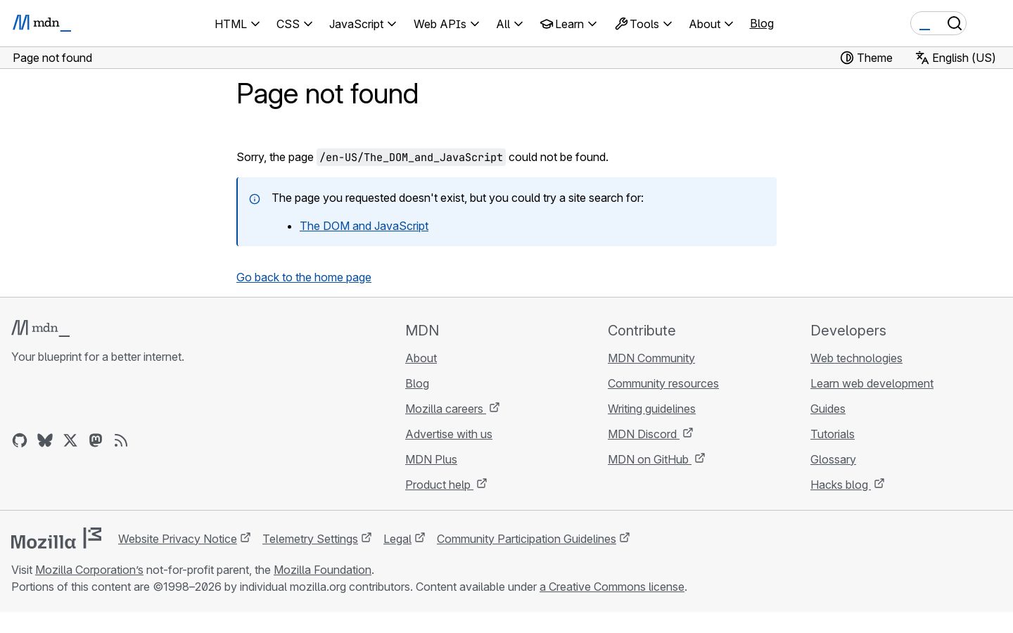Open the Blog link in top navigation
Viewport: 1013px width, 633px height.
pos(762,23)
